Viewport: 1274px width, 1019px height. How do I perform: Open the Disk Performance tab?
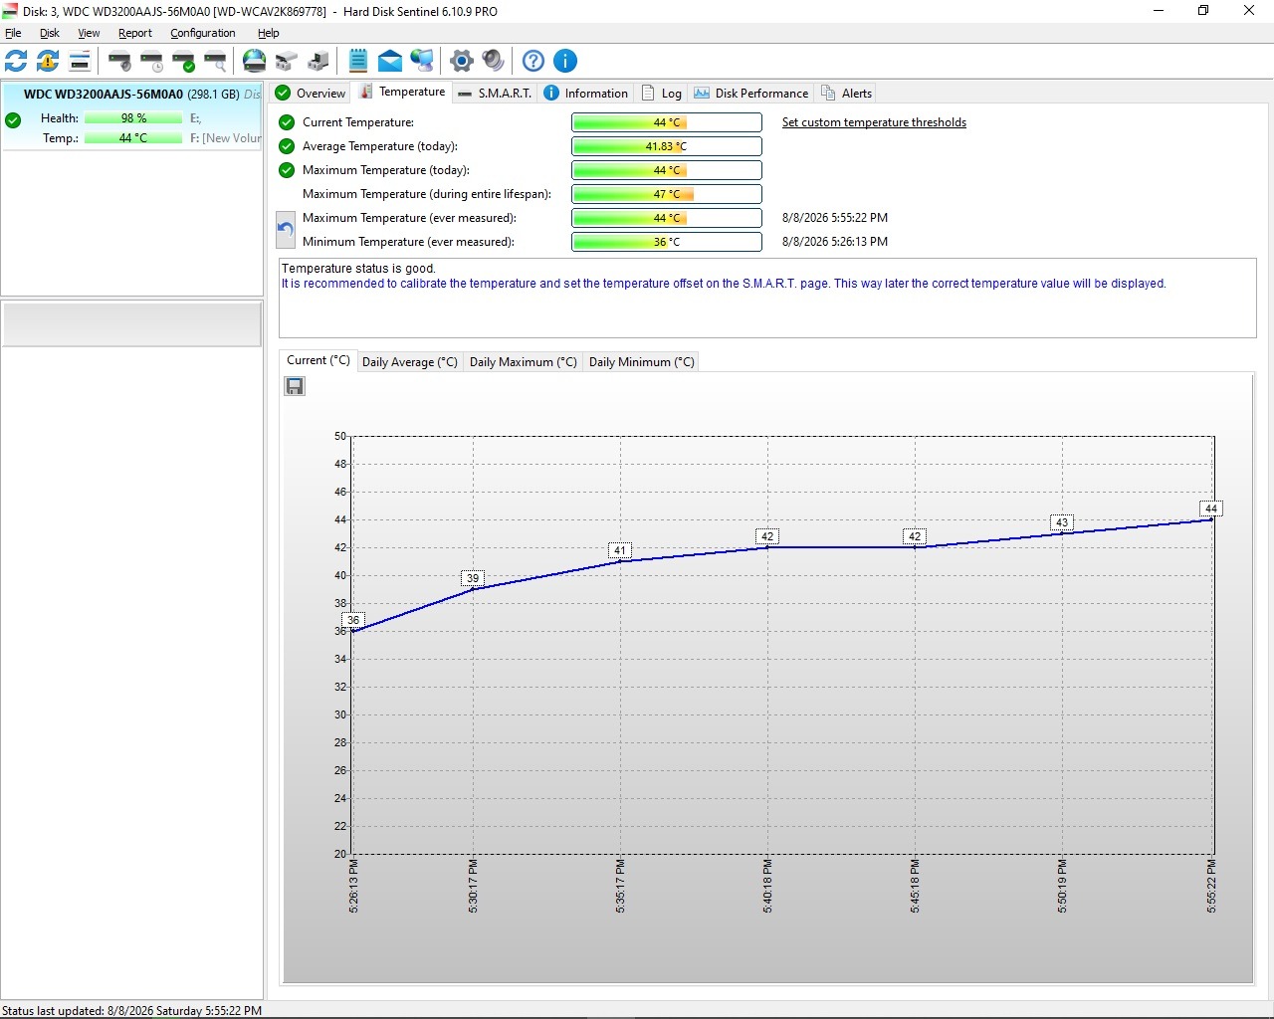point(751,94)
